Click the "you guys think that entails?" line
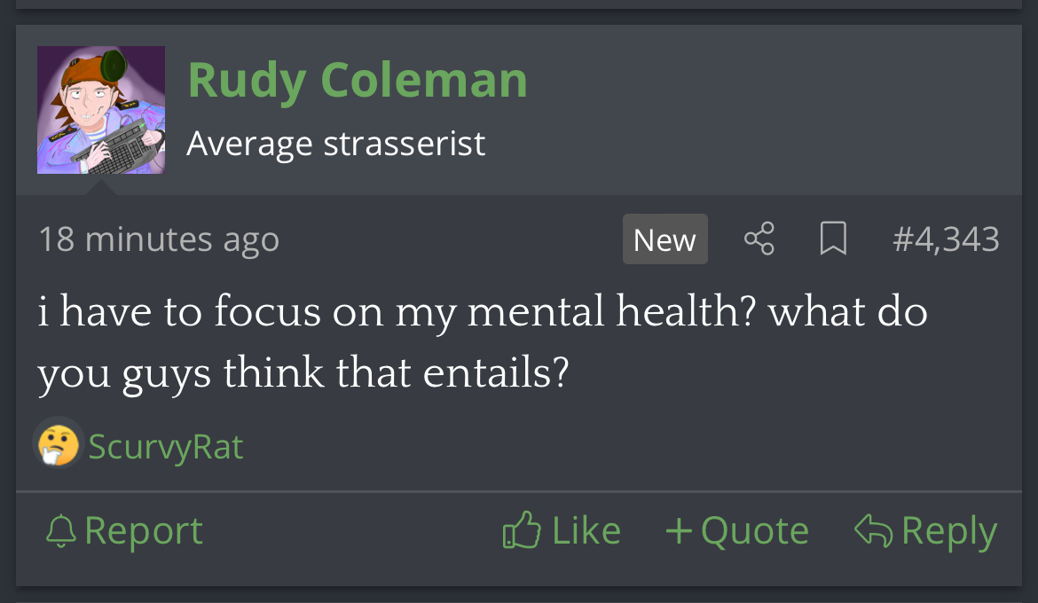 point(302,374)
